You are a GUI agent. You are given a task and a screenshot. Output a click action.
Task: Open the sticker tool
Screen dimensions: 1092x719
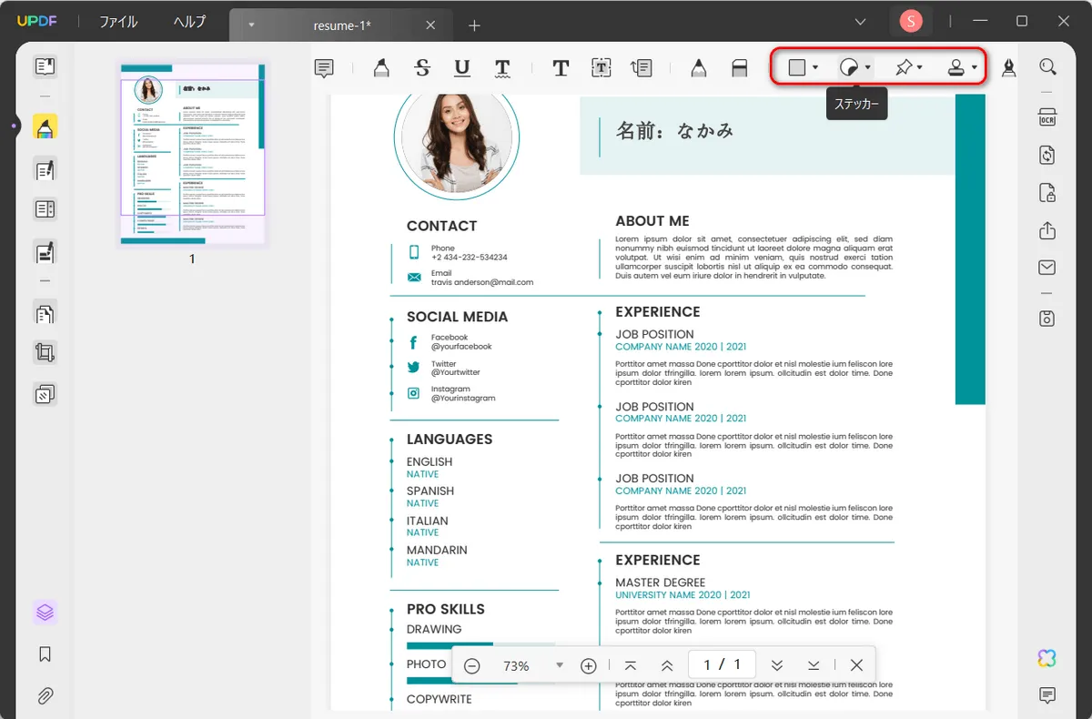coord(849,67)
